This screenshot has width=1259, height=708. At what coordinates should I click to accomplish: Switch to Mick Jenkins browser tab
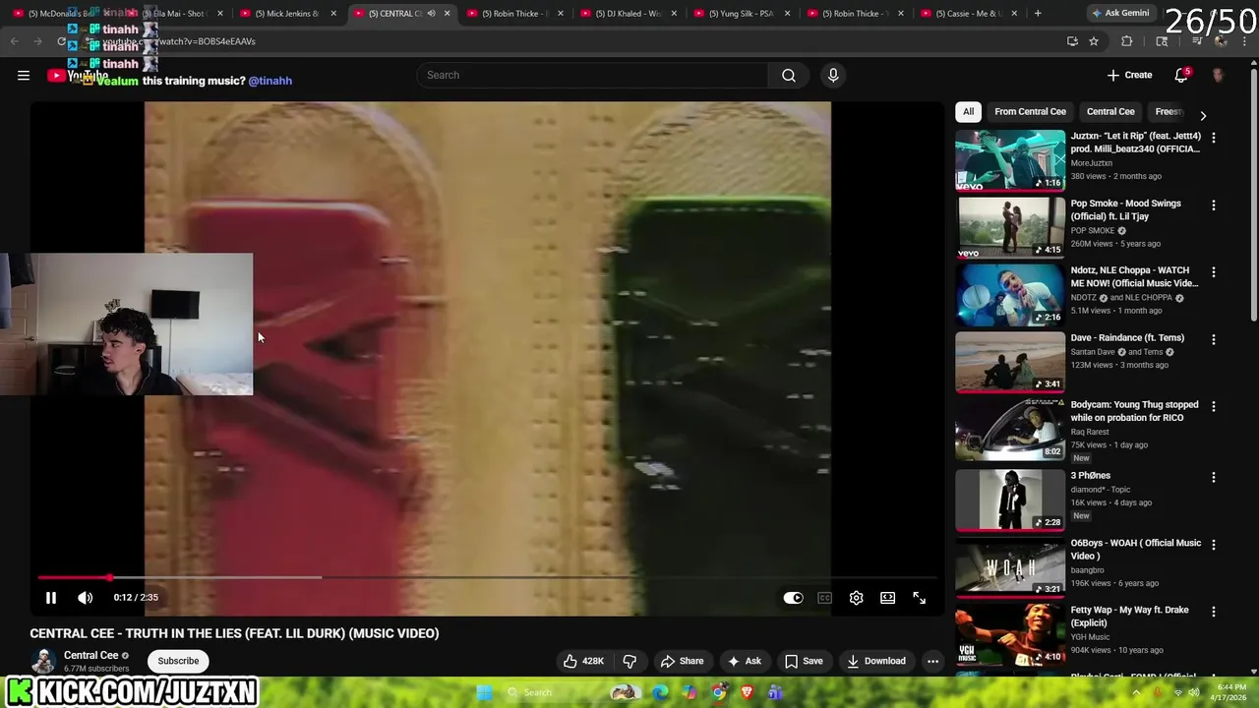[x=286, y=14]
